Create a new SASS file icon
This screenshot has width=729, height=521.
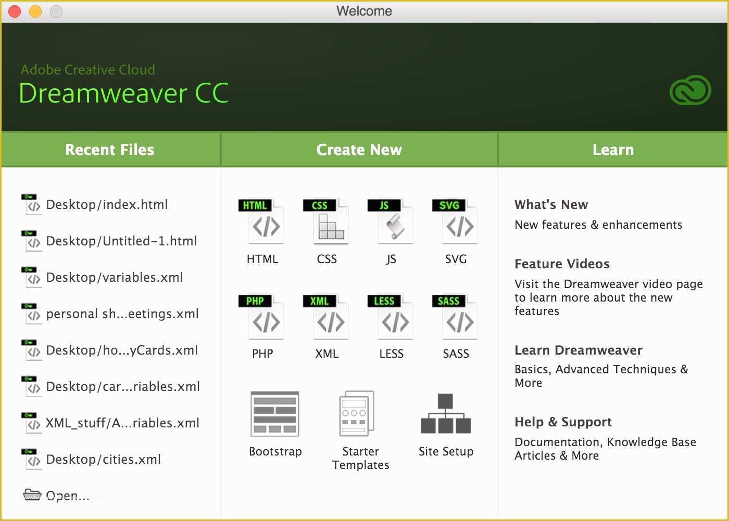point(456,316)
